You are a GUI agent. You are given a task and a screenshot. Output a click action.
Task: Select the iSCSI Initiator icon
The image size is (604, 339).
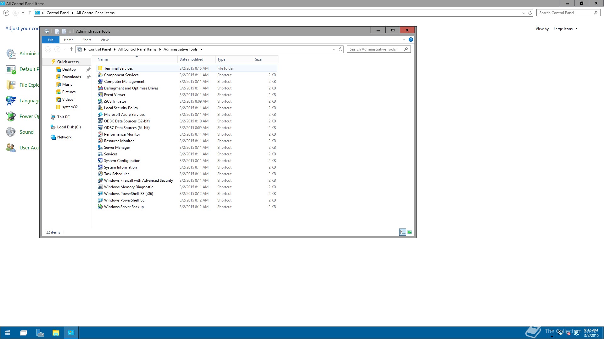100,101
